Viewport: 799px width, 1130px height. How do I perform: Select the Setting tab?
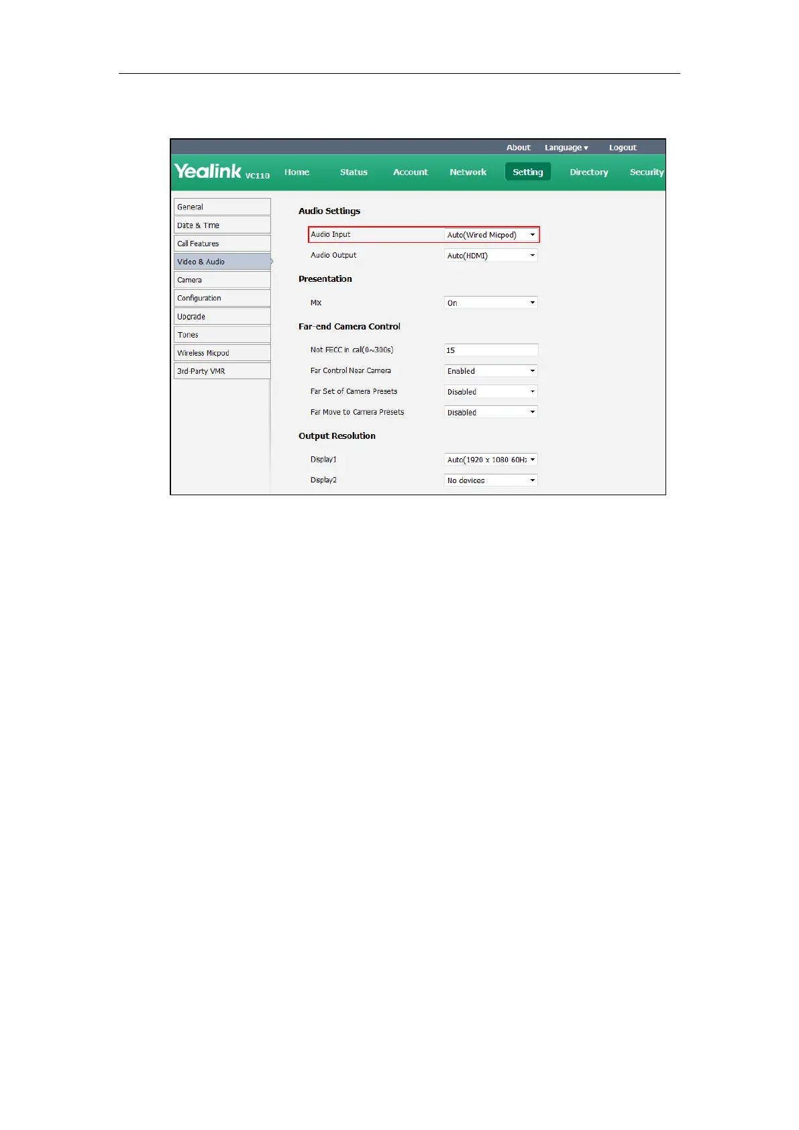coord(528,172)
